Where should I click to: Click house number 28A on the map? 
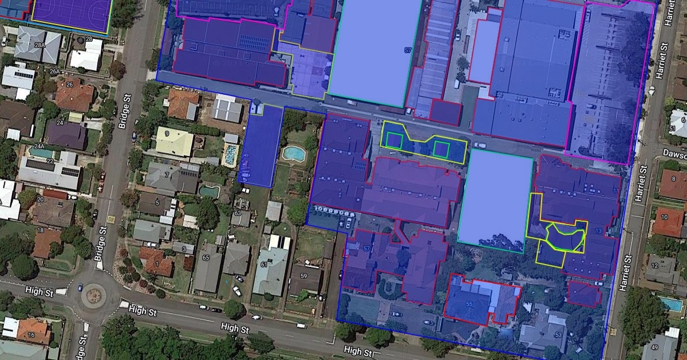point(40,45)
